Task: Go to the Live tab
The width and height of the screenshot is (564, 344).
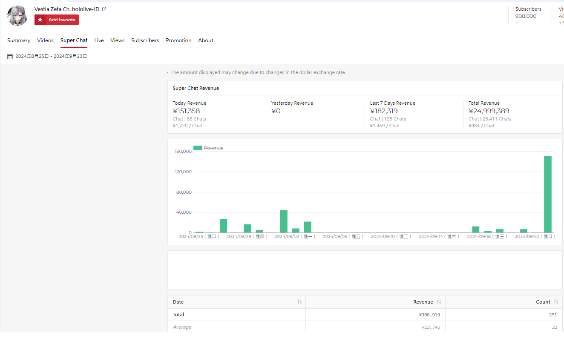Action: click(99, 40)
